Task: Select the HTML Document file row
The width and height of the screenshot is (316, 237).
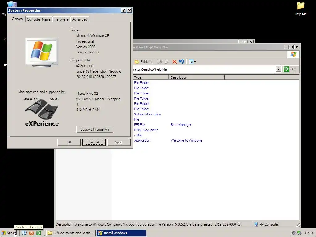Action: point(146,130)
